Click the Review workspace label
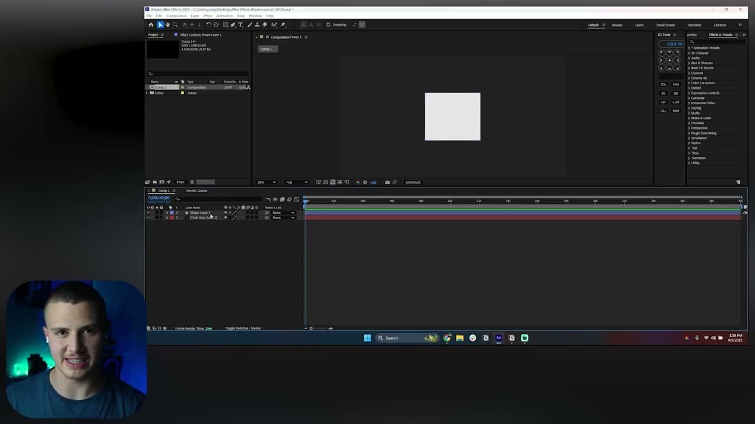Screen dimensions: 755x424 pyautogui.click(x=617, y=25)
